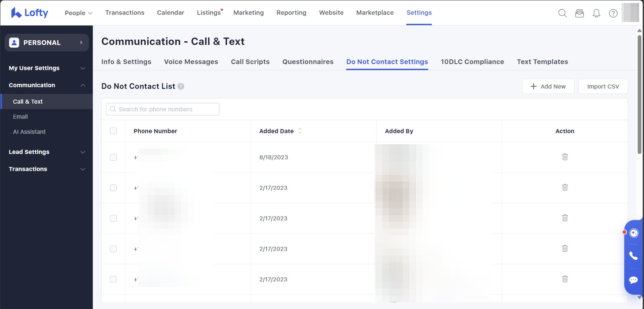Click the Import CSV button
This screenshot has height=309, width=644.
(603, 87)
